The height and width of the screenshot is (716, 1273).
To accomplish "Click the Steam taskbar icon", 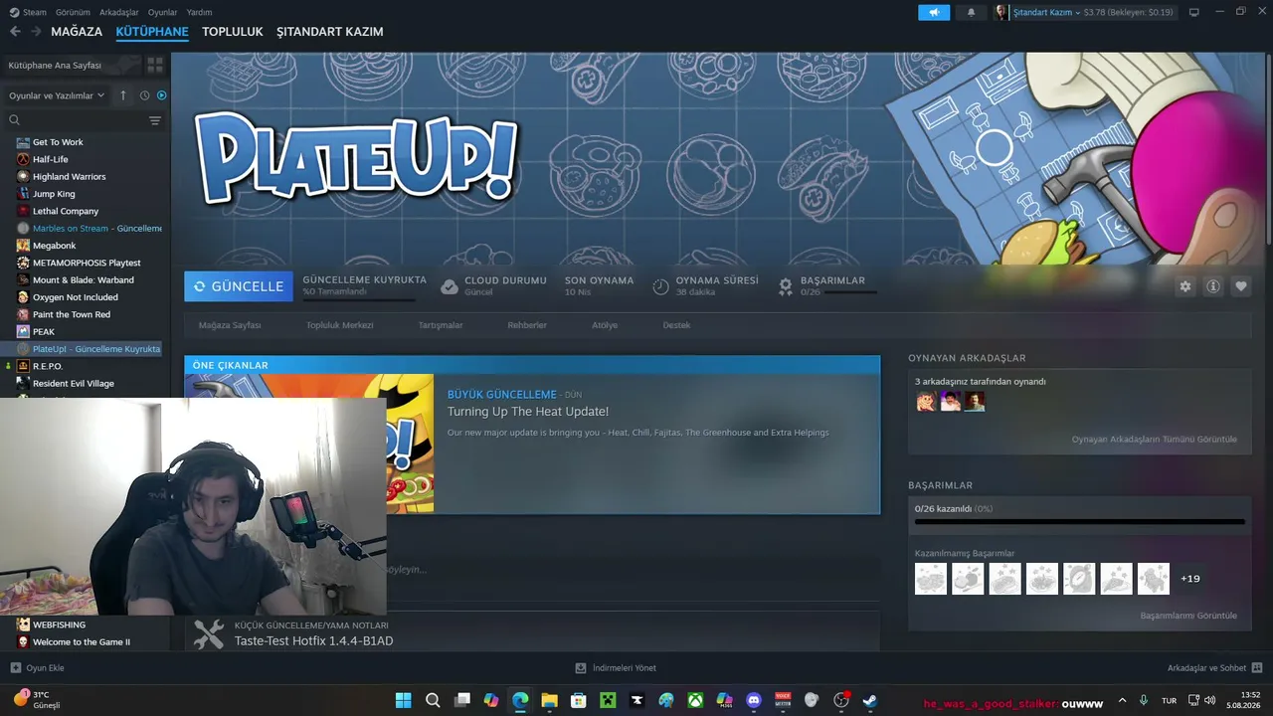I will 870,700.
